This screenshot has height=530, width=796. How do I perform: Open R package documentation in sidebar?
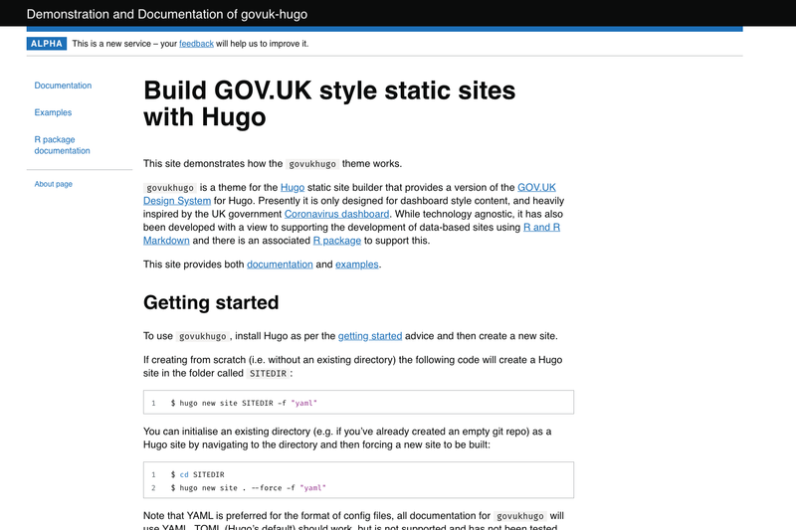click(x=62, y=145)
